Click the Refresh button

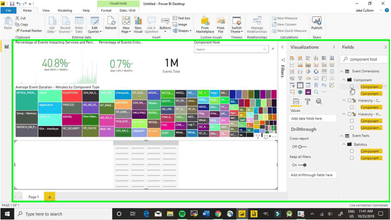point(111,23)
